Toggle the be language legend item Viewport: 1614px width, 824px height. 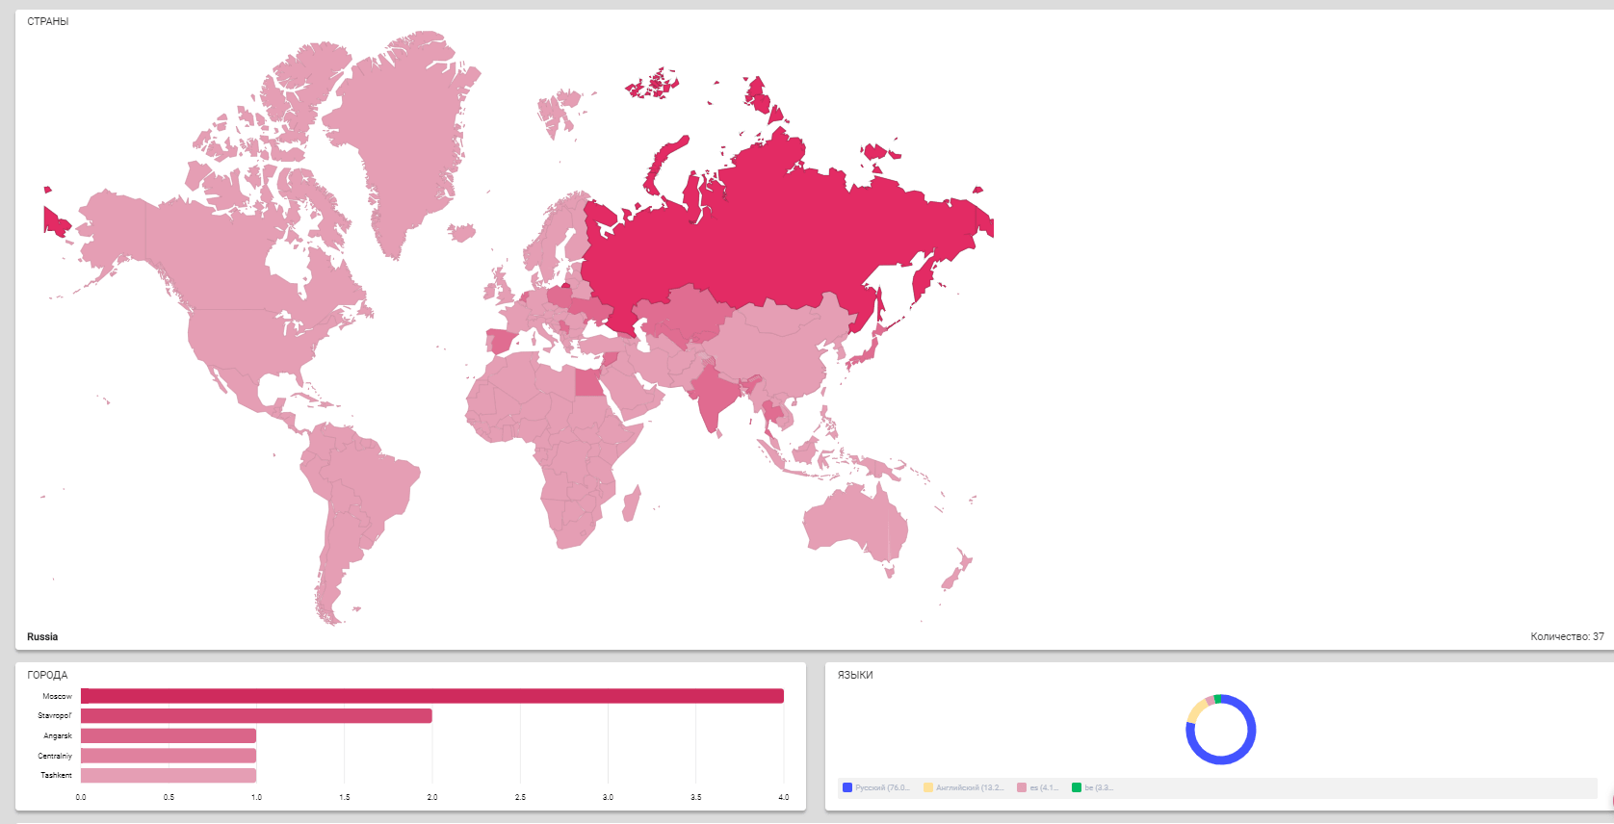1093,787
